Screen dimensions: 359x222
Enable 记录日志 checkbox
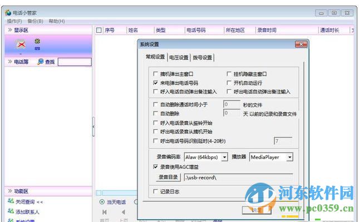tap(155, 191)
